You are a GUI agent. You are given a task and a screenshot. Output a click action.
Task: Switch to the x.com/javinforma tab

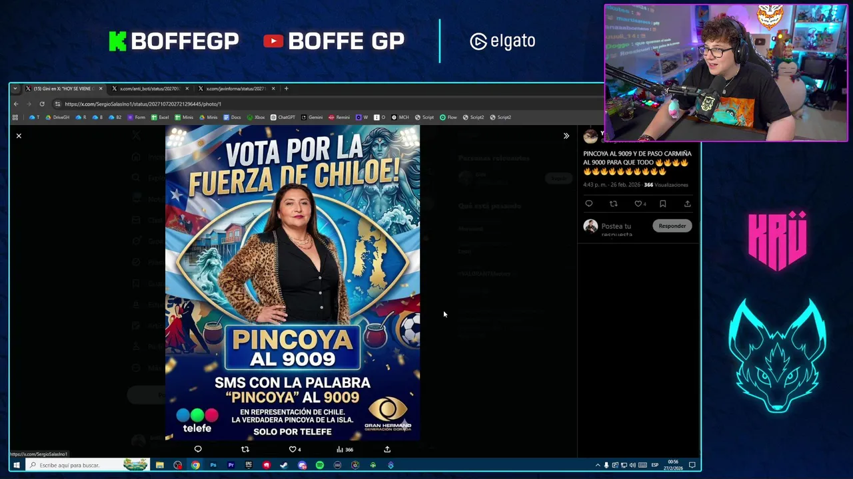[x=235, y=88]
